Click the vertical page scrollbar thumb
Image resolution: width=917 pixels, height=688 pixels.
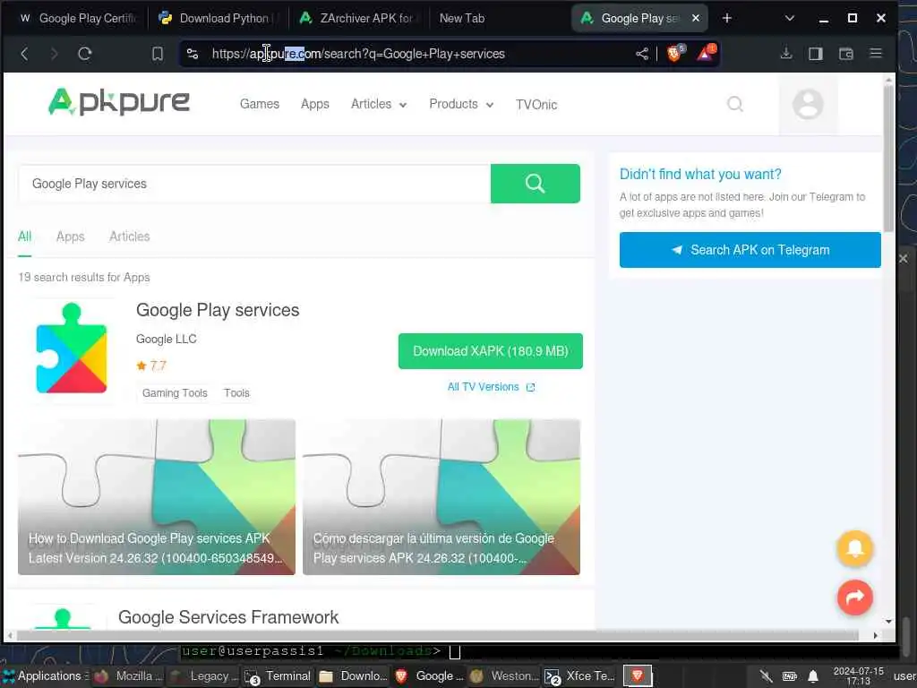pyautogui.click(x=889, y=158)
